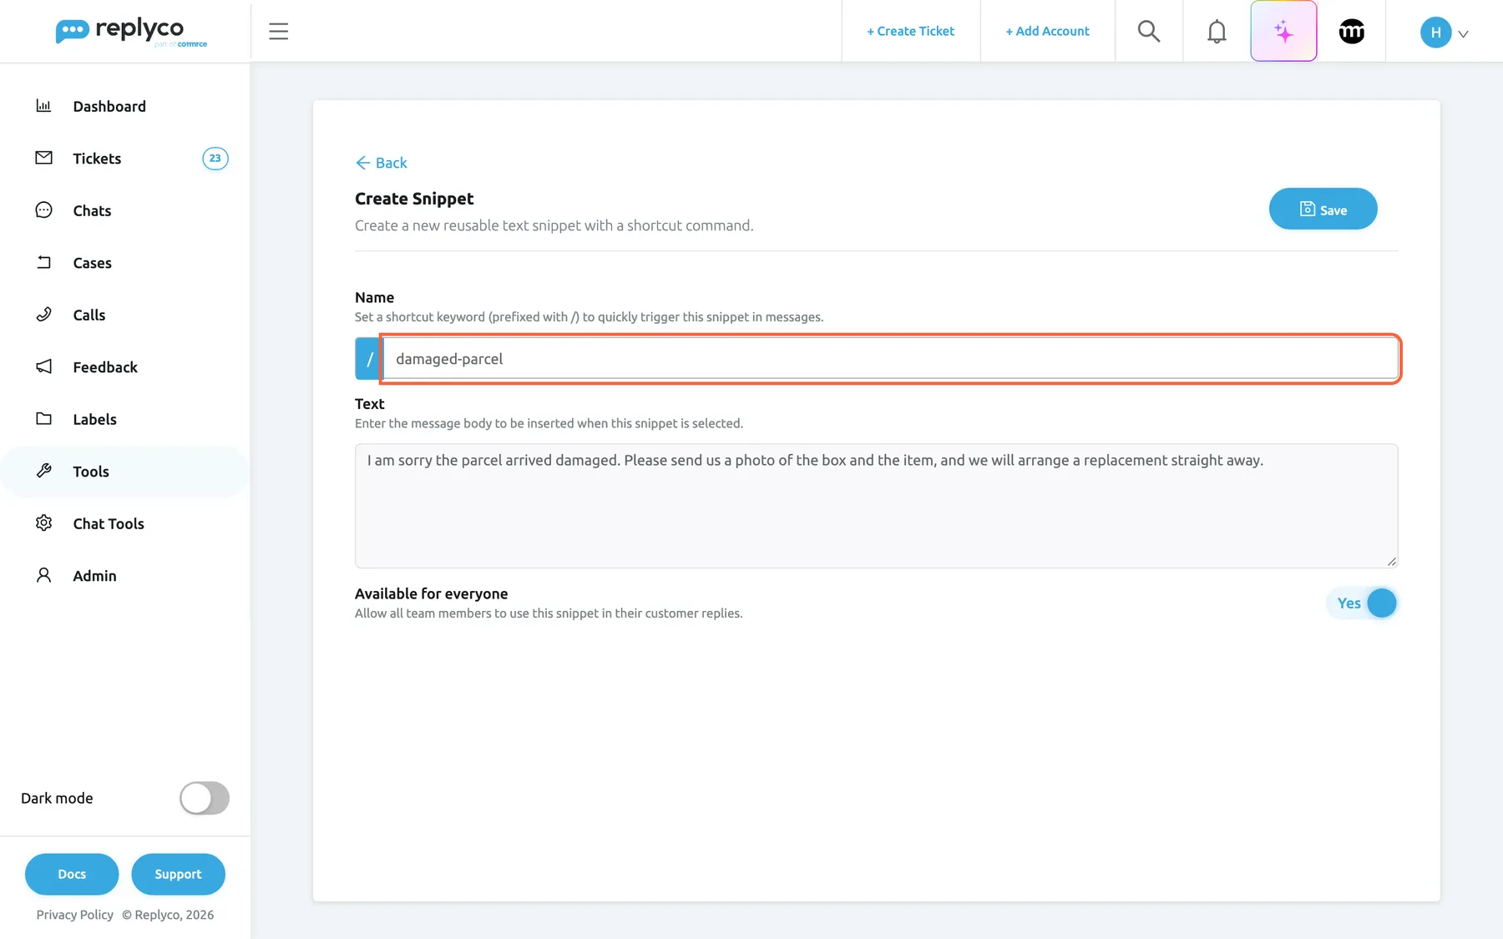The height and width of the screenshot is (939, 1503).
Task: Click the search magnifier icon
Action: (x=1149, y=32)
